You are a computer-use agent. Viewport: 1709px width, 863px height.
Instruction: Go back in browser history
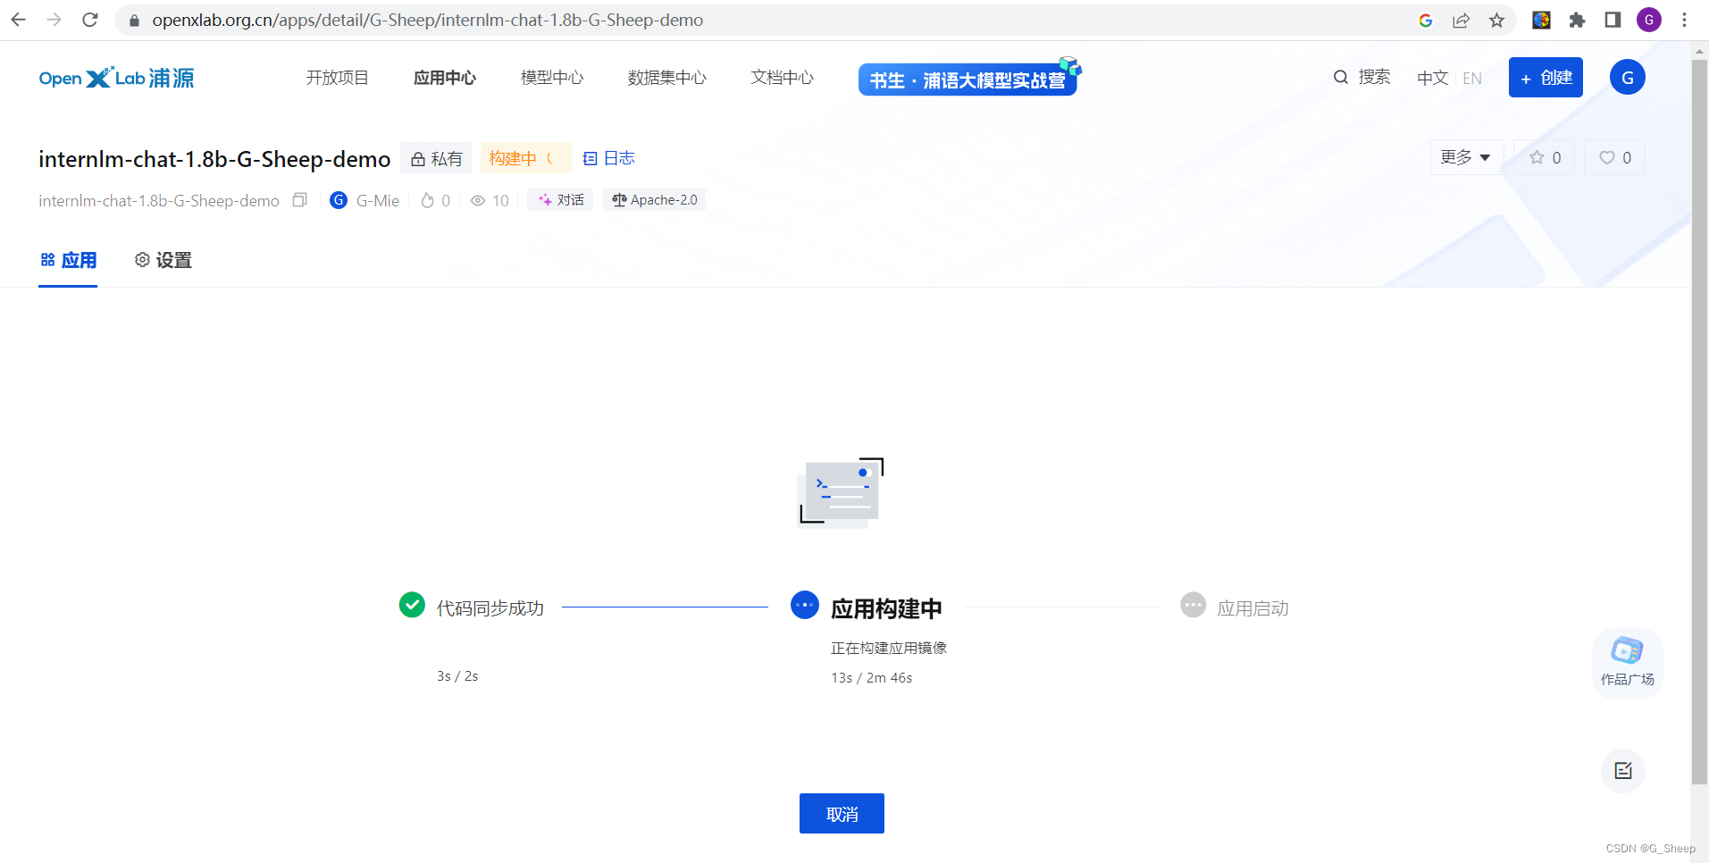click(19, 20)
